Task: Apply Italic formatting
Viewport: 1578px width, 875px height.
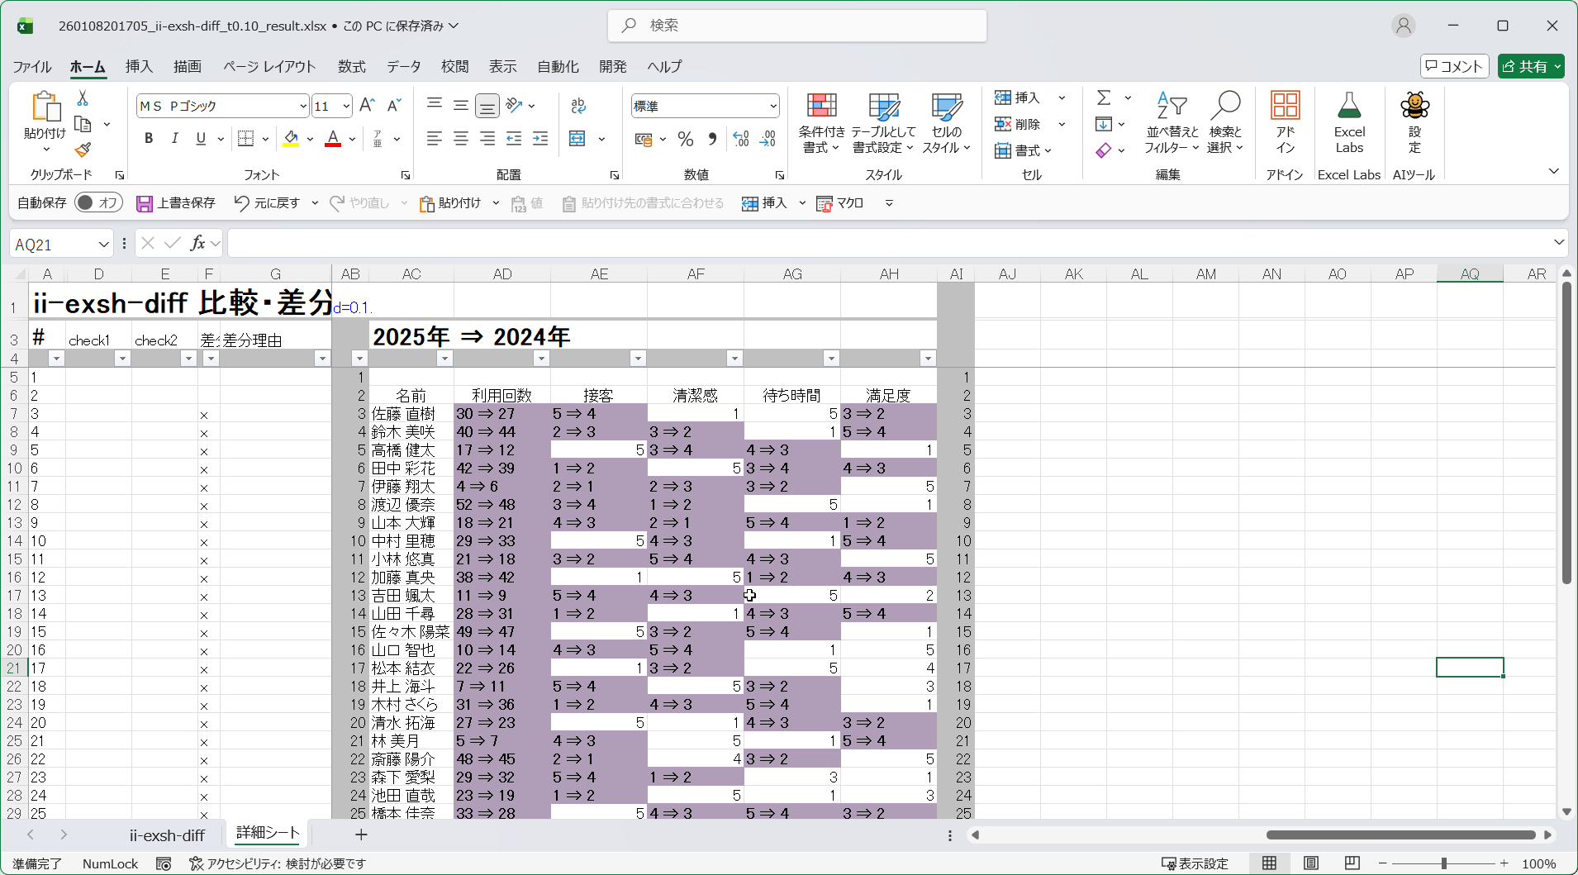Action: [x=174, y=139]
